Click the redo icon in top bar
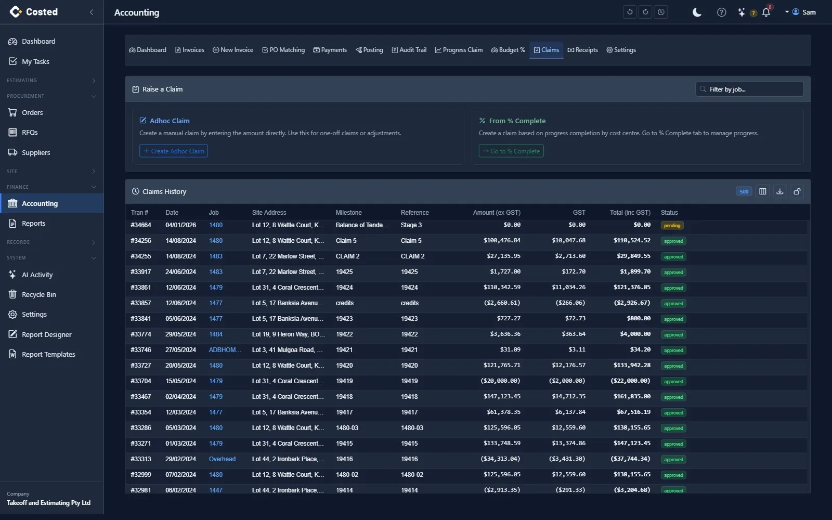This screenshot has height=520, width=832. pos(645,12)
